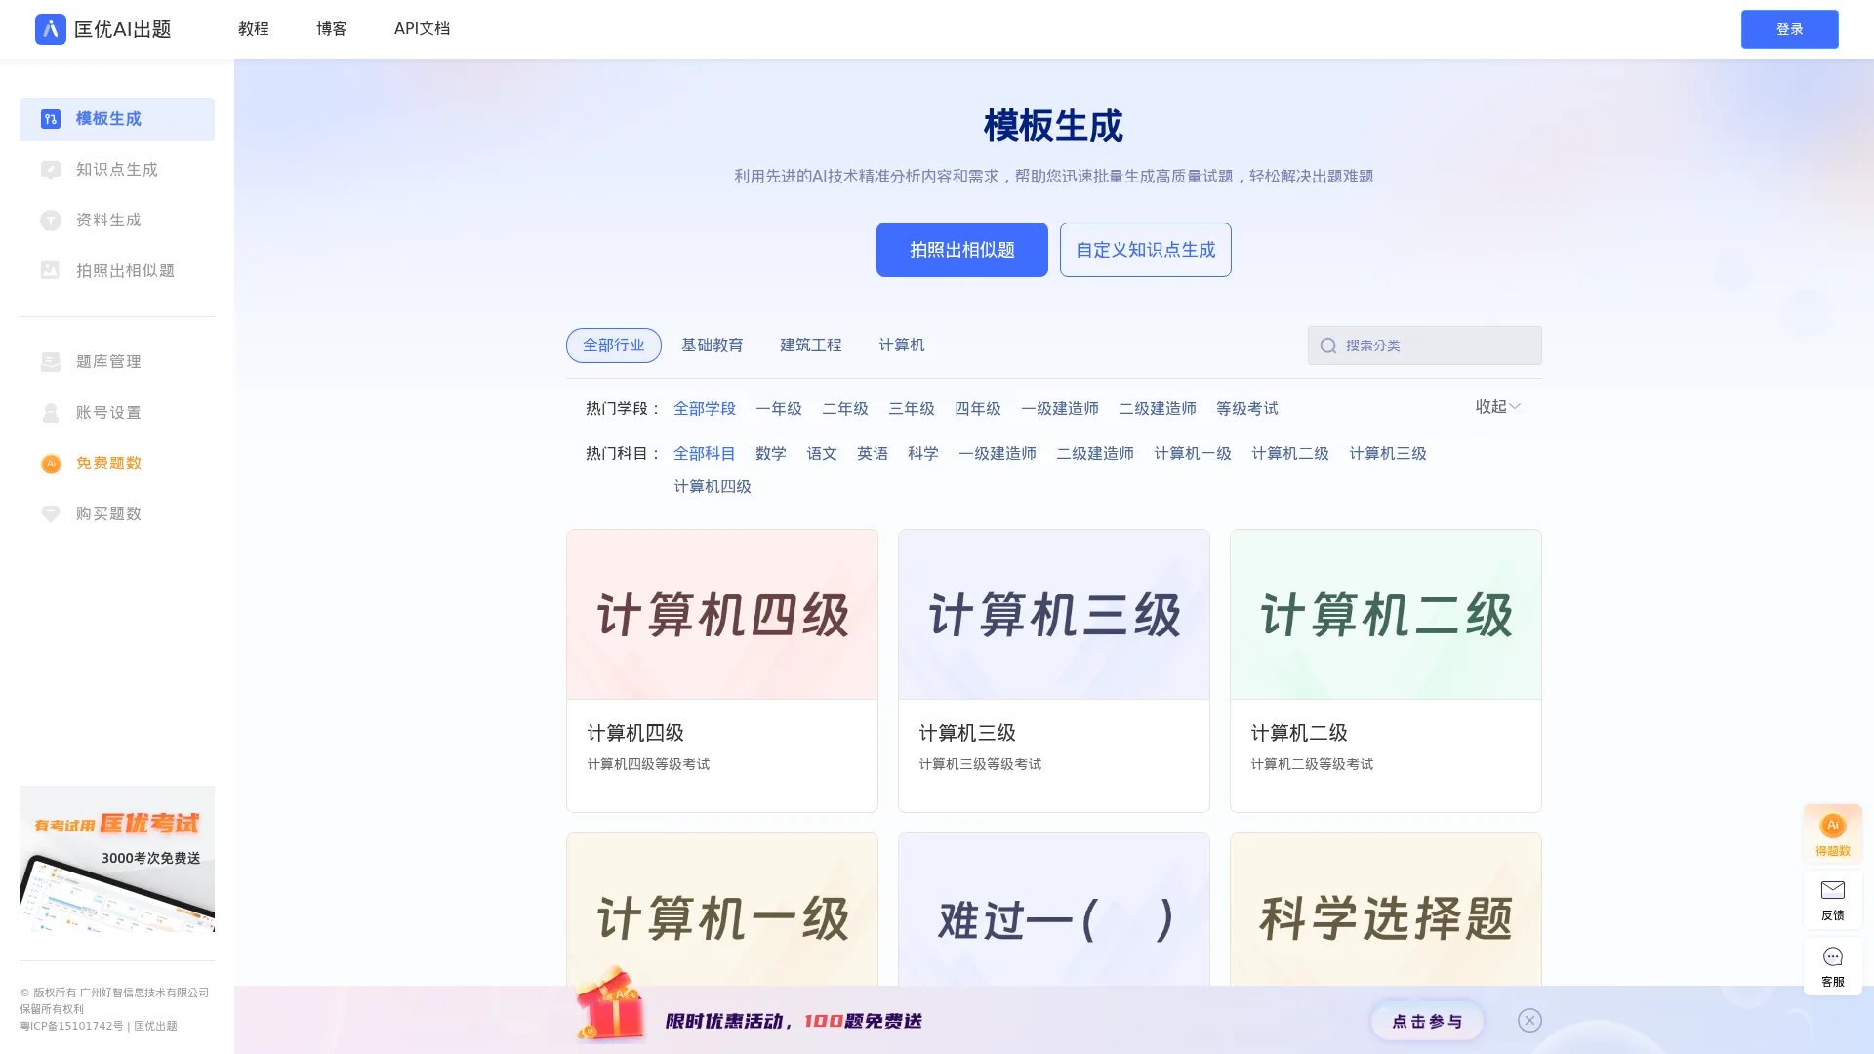Click the 点击参与 banner button
Image resolution: width=1874 pixels, height=1054 pixels.
pyautogui.click(x=1427, y=1021)
